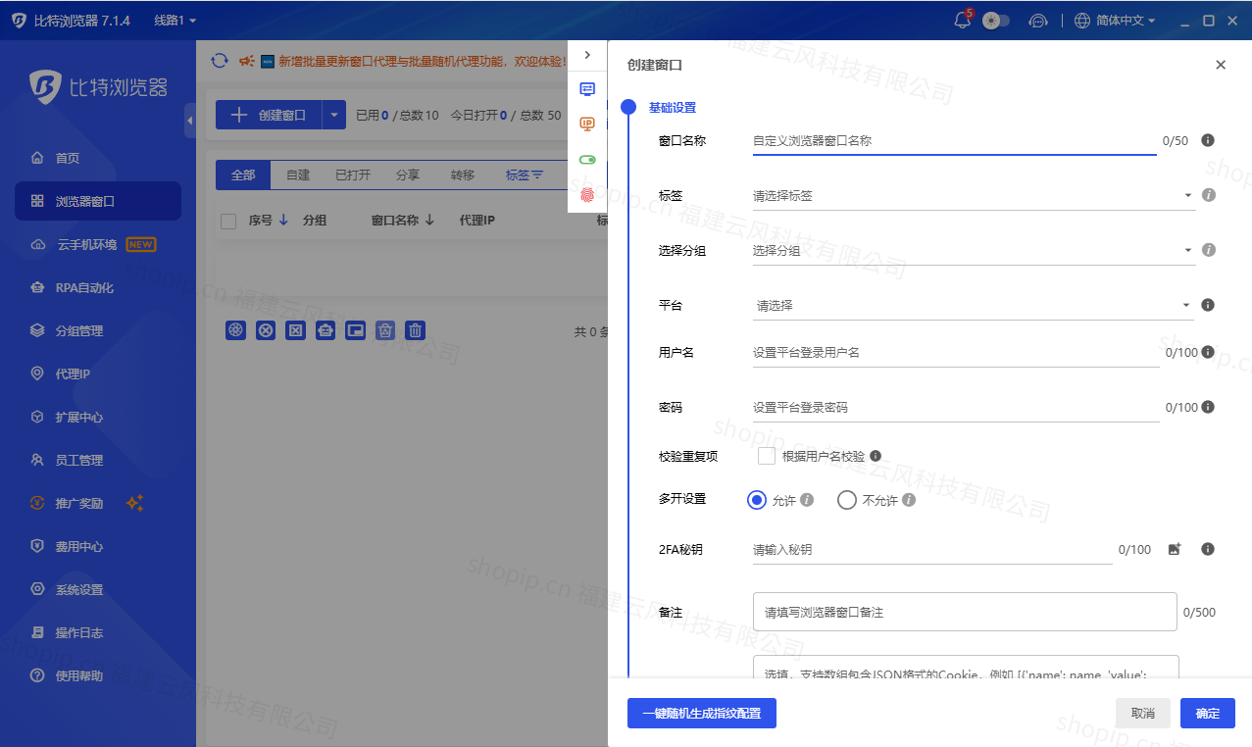Click the megaphone announcement icon
Image resolution: width=1252 pixels, height=747 pixels.
(x=246, y=61)
